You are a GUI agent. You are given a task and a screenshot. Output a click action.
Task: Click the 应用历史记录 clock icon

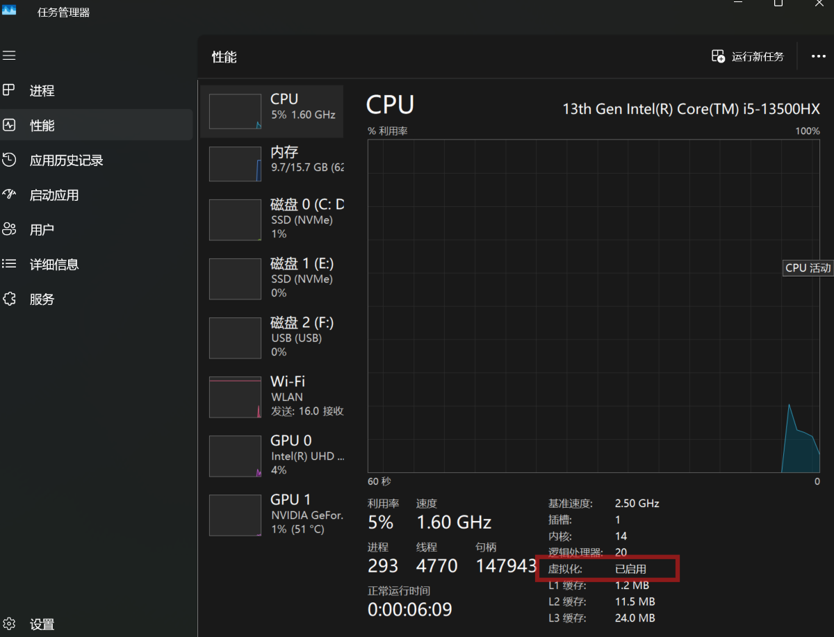click(9, 160)
